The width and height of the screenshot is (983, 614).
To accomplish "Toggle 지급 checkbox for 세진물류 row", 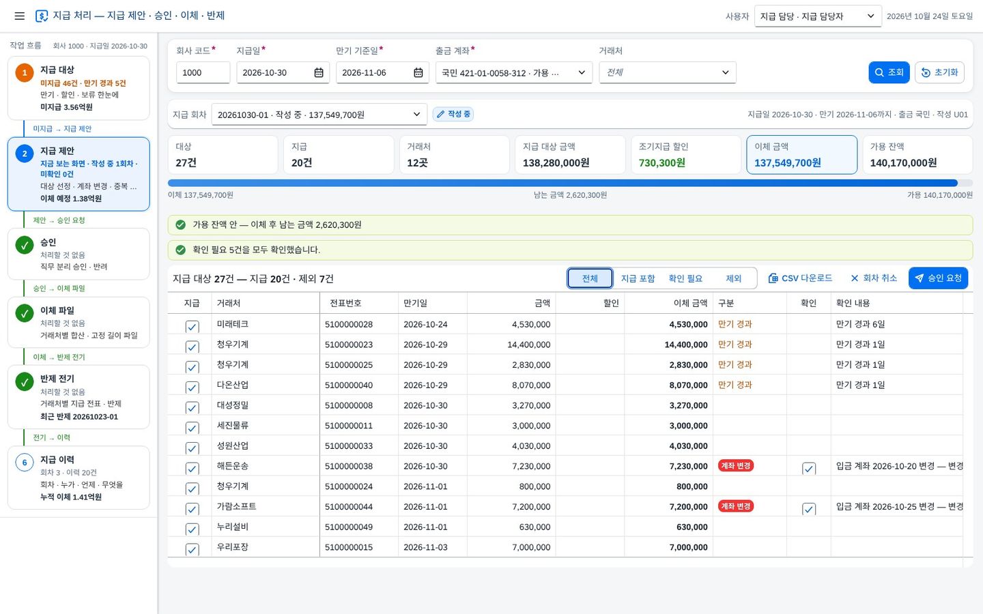I will click(192, 428).
